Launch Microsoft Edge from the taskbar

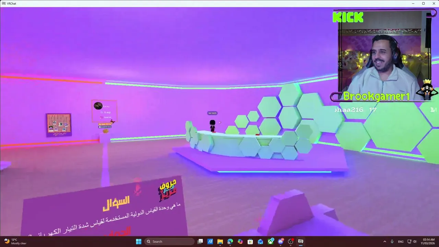[230, 242]
